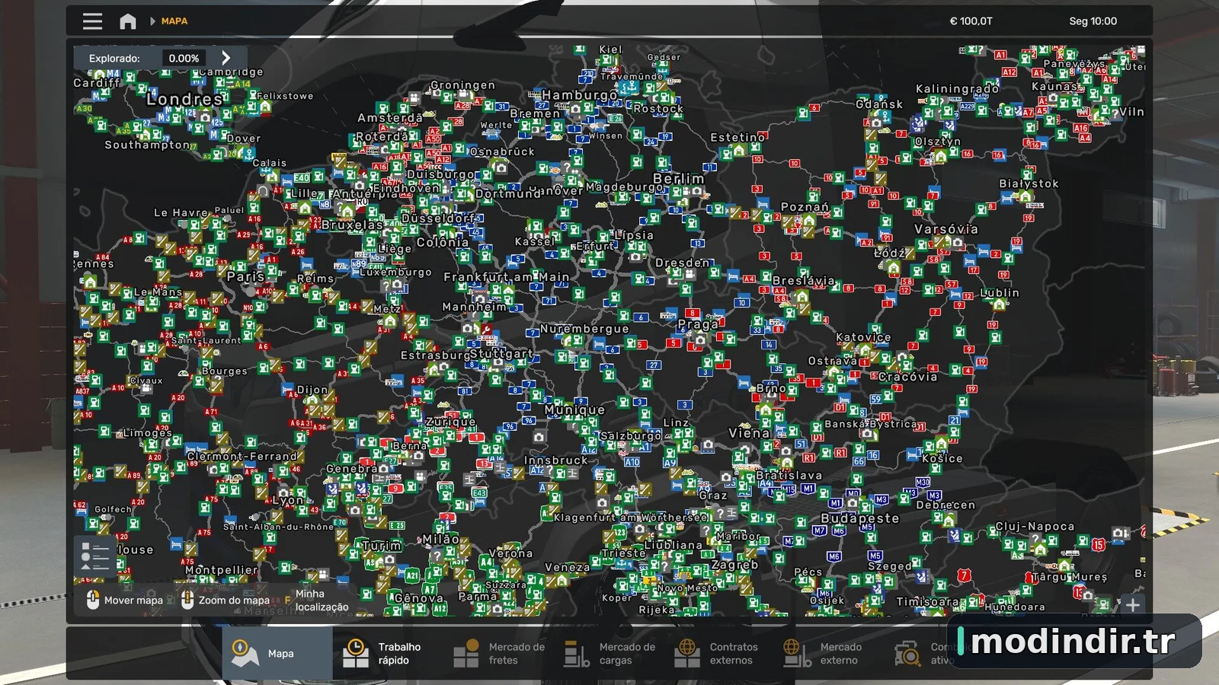Image resolution: width=1219 pixels, height=685 pixels.
Task: Select the Paris city label
Action: click(x=245, y=276)
